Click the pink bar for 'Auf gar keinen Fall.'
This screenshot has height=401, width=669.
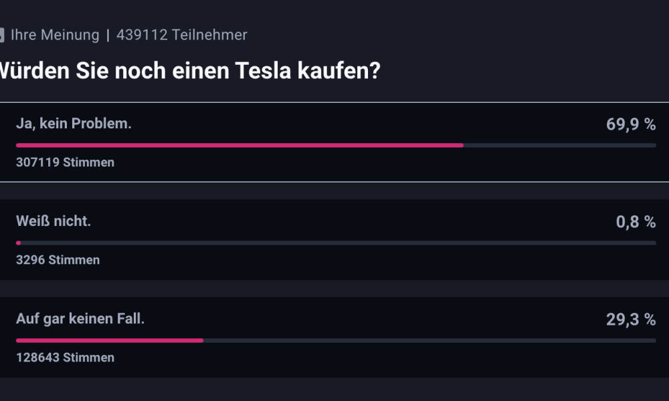[110, 340]
